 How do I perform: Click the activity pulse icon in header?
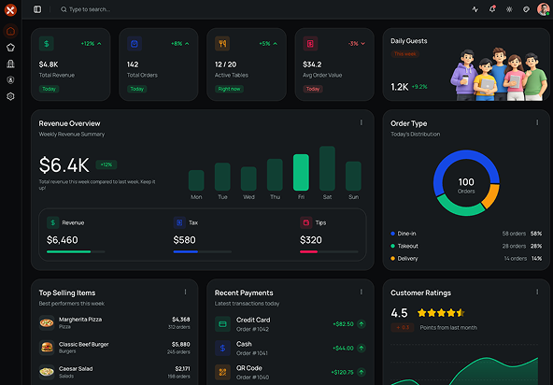[x=475, y=9]
